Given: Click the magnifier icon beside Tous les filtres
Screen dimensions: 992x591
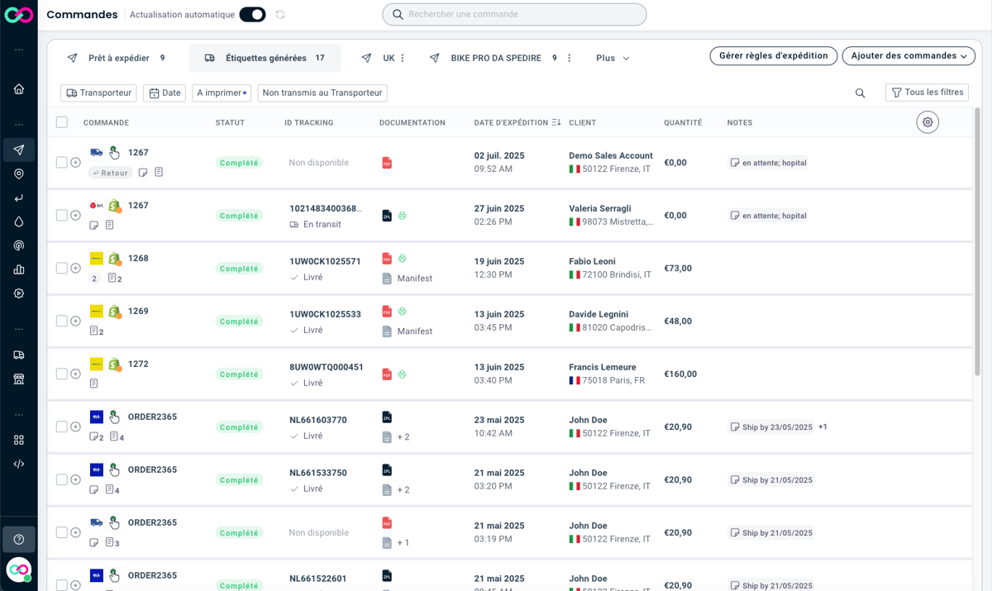Looking at the screenshot, I should (861, 93).
